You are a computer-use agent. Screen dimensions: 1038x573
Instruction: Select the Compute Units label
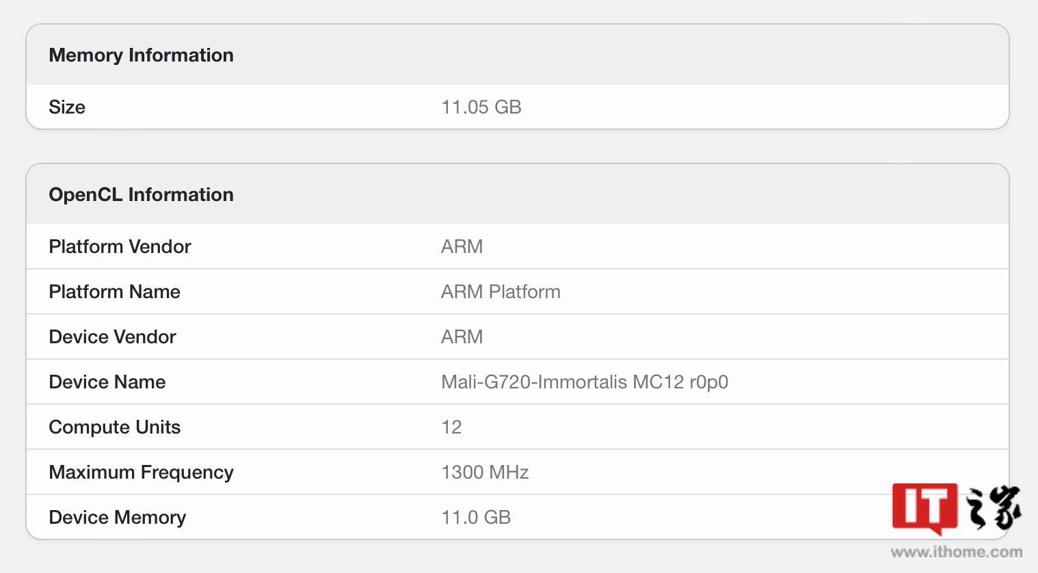pos(114,427)
